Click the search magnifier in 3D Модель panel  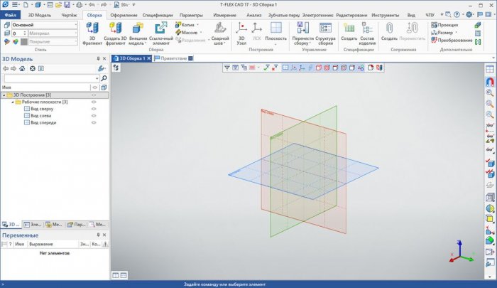click(x=102, y=78)
